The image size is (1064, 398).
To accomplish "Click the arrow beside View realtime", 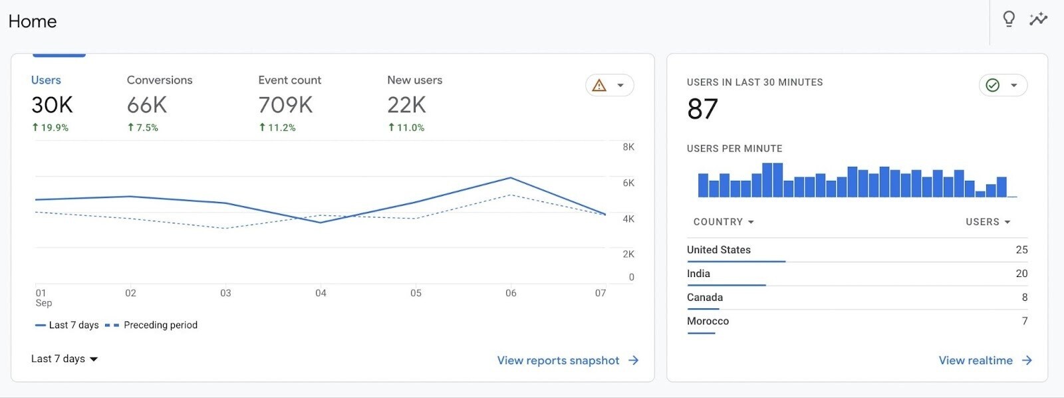I will coord(1027,360).
